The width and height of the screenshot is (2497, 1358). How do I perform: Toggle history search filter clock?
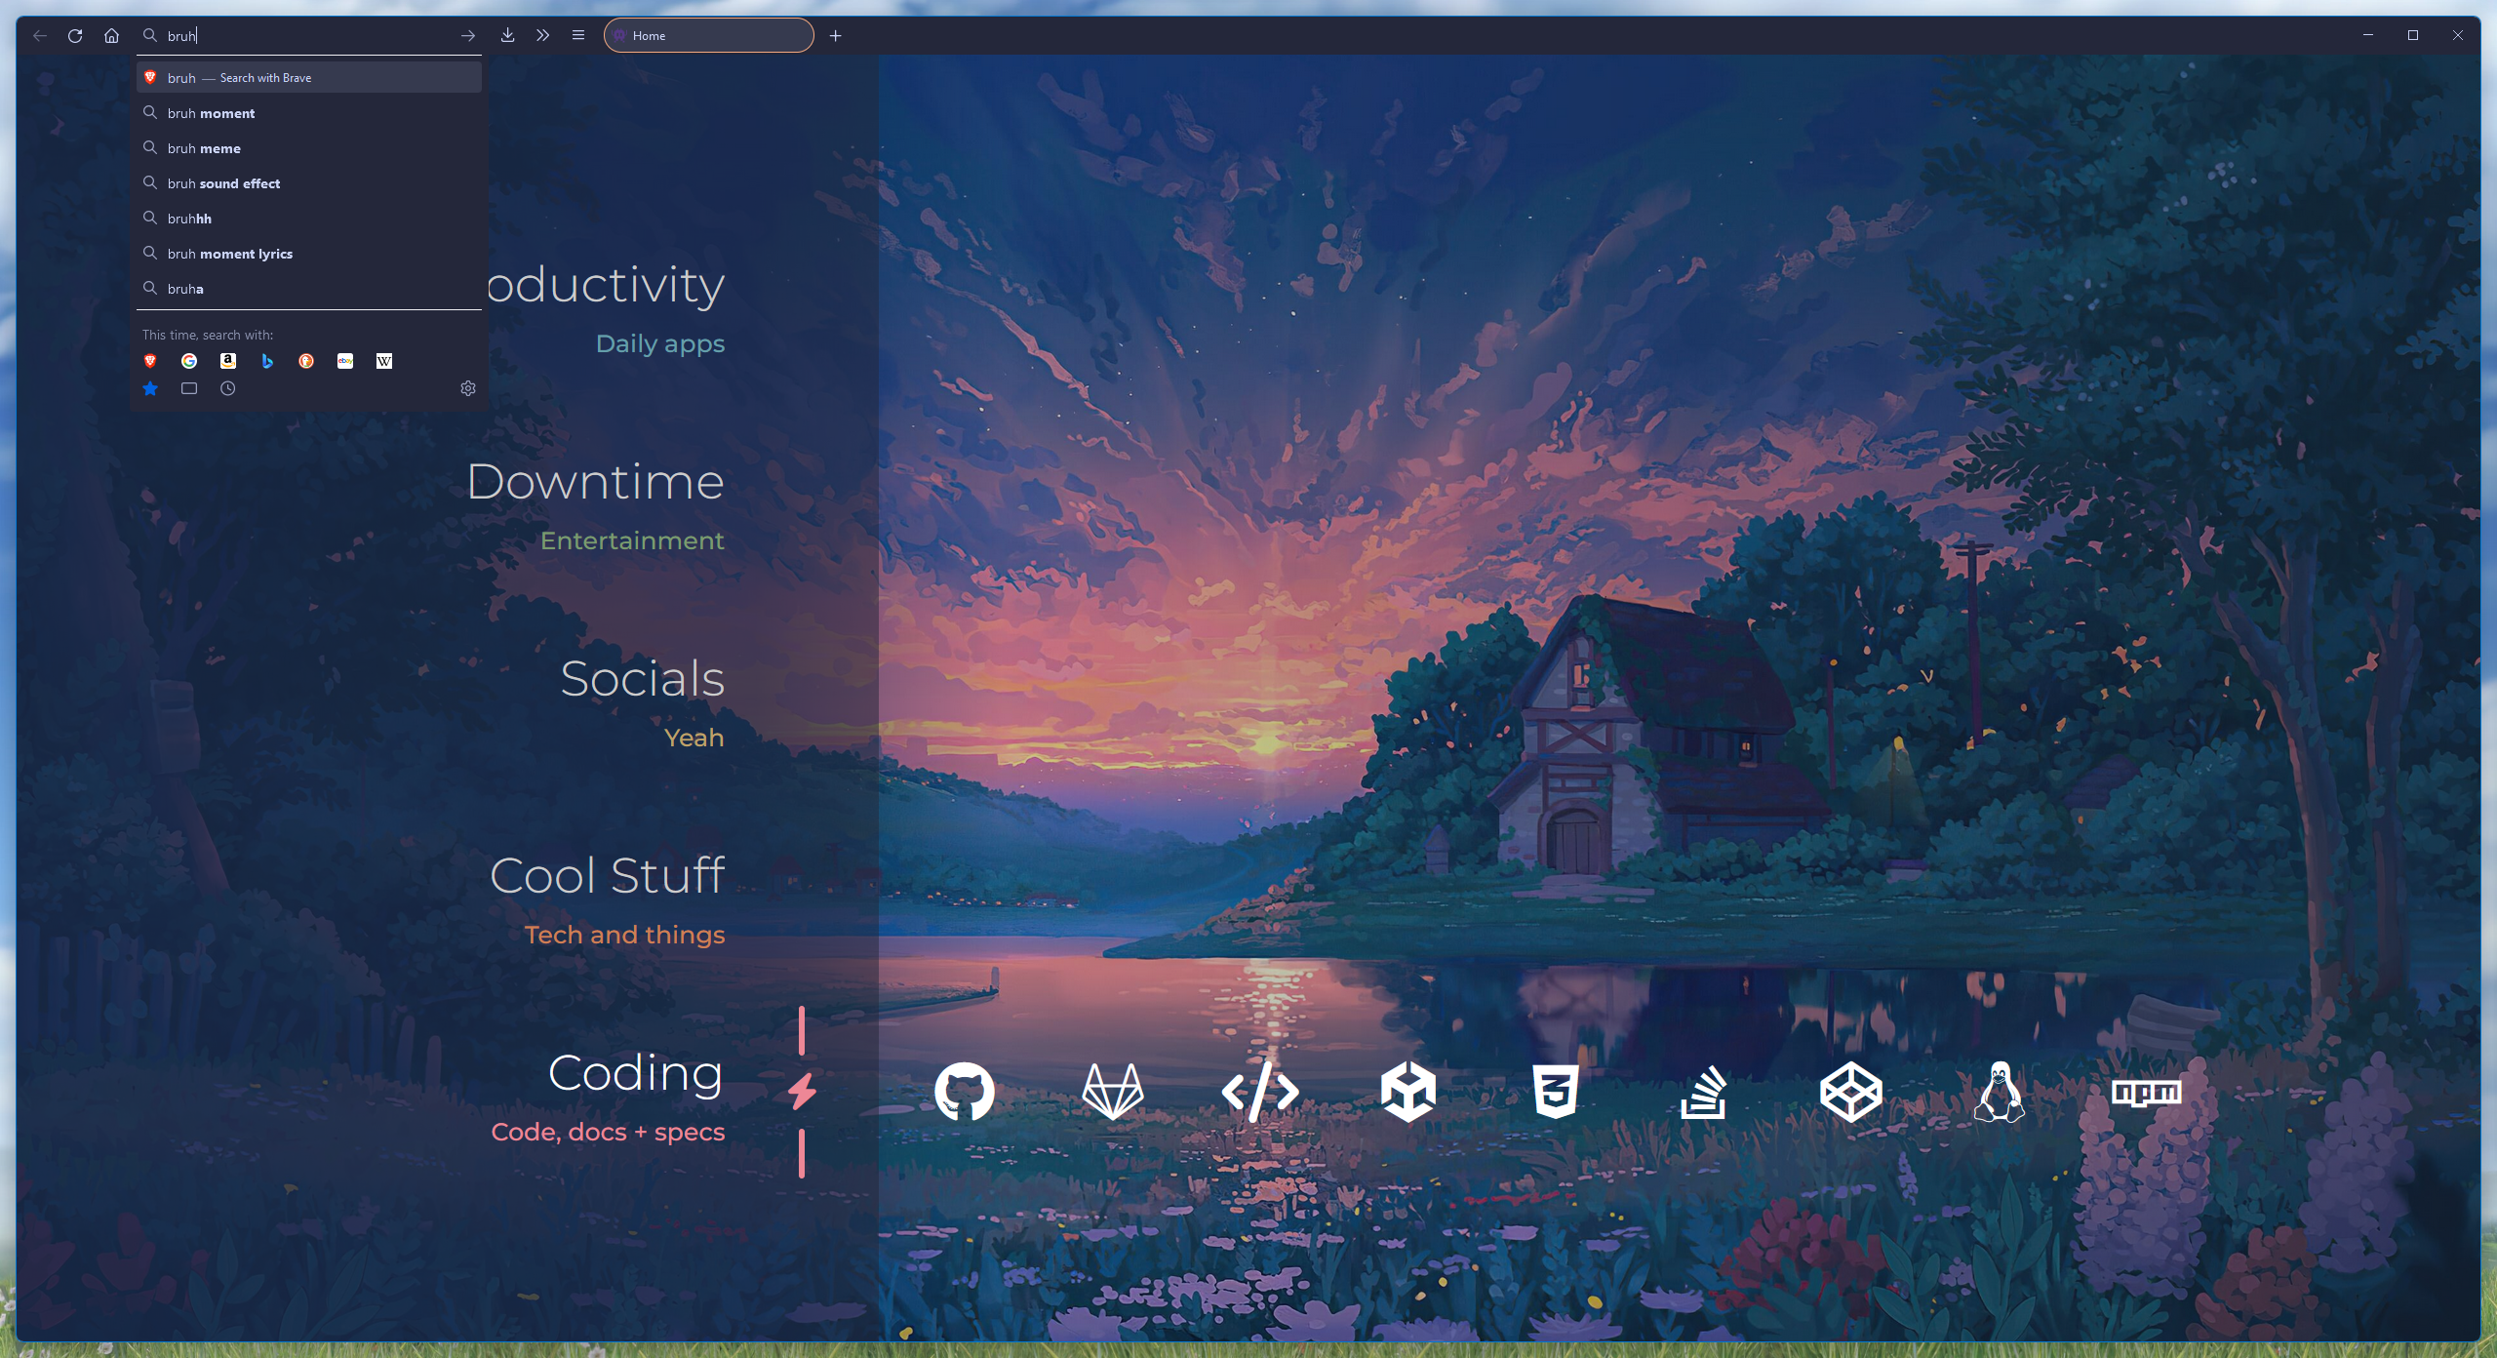click(x=228, y=388)
